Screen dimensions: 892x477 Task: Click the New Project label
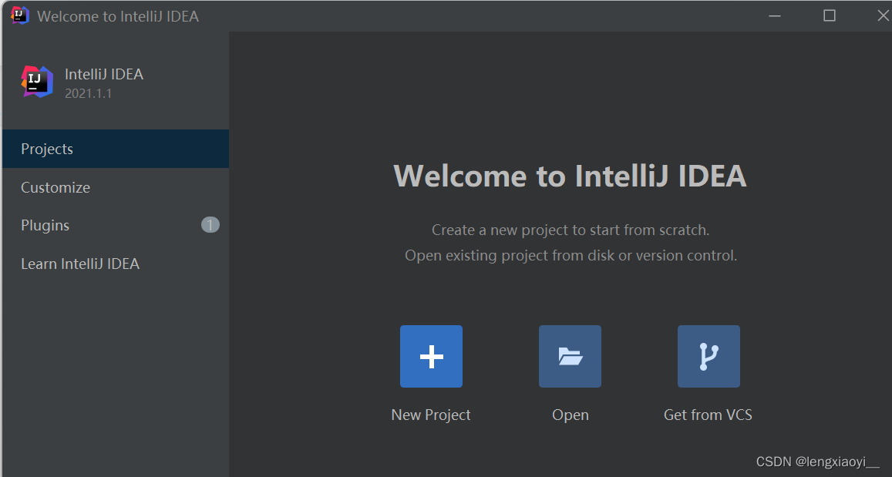coord(431,415)
